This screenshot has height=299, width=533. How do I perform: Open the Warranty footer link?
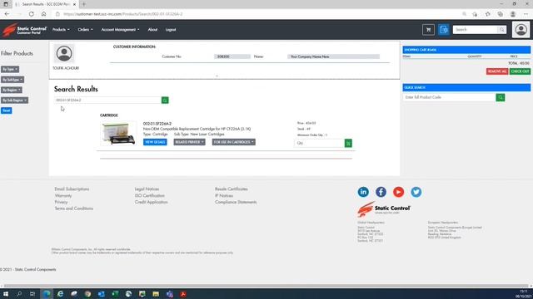pyautogui.click(x=63, y=196)
